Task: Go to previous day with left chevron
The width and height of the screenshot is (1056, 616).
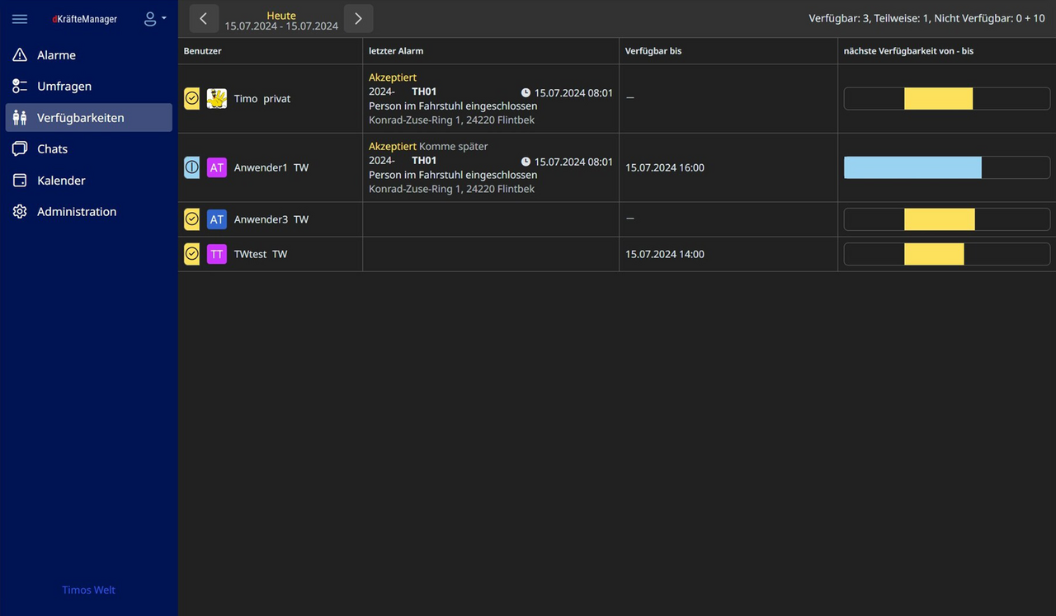Action: pos(204,19)
